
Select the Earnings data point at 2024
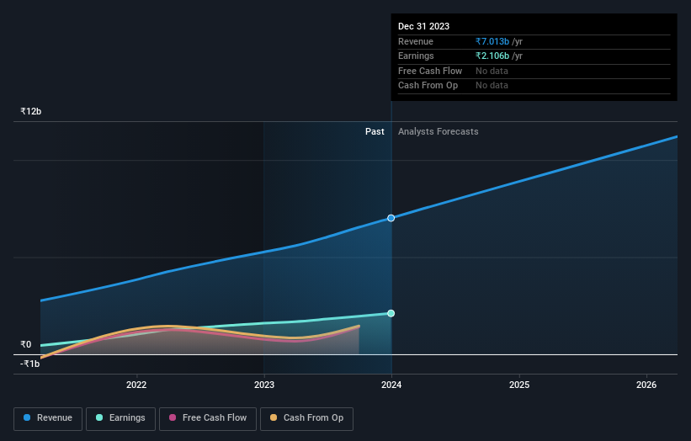pyautogui.click(x=391, y=313)
